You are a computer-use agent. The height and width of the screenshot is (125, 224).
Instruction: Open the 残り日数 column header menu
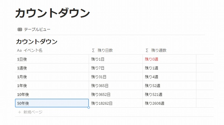105,51
